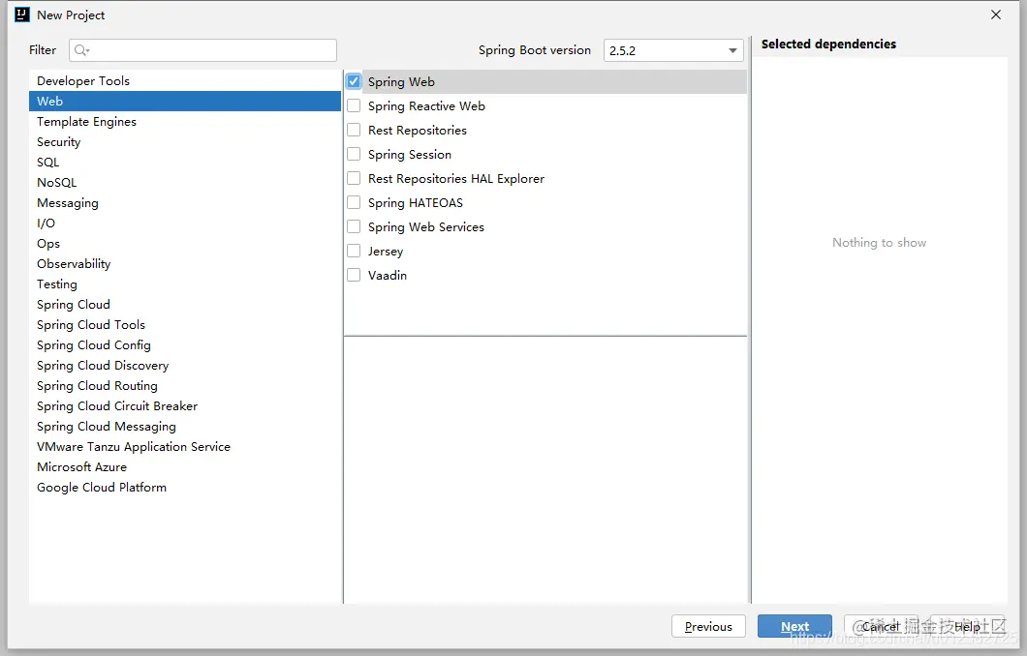The height and width of the screenshot is (656, 1027).
Task: Open the Help button
Action: pyautogui.click(x=967, y=626)
